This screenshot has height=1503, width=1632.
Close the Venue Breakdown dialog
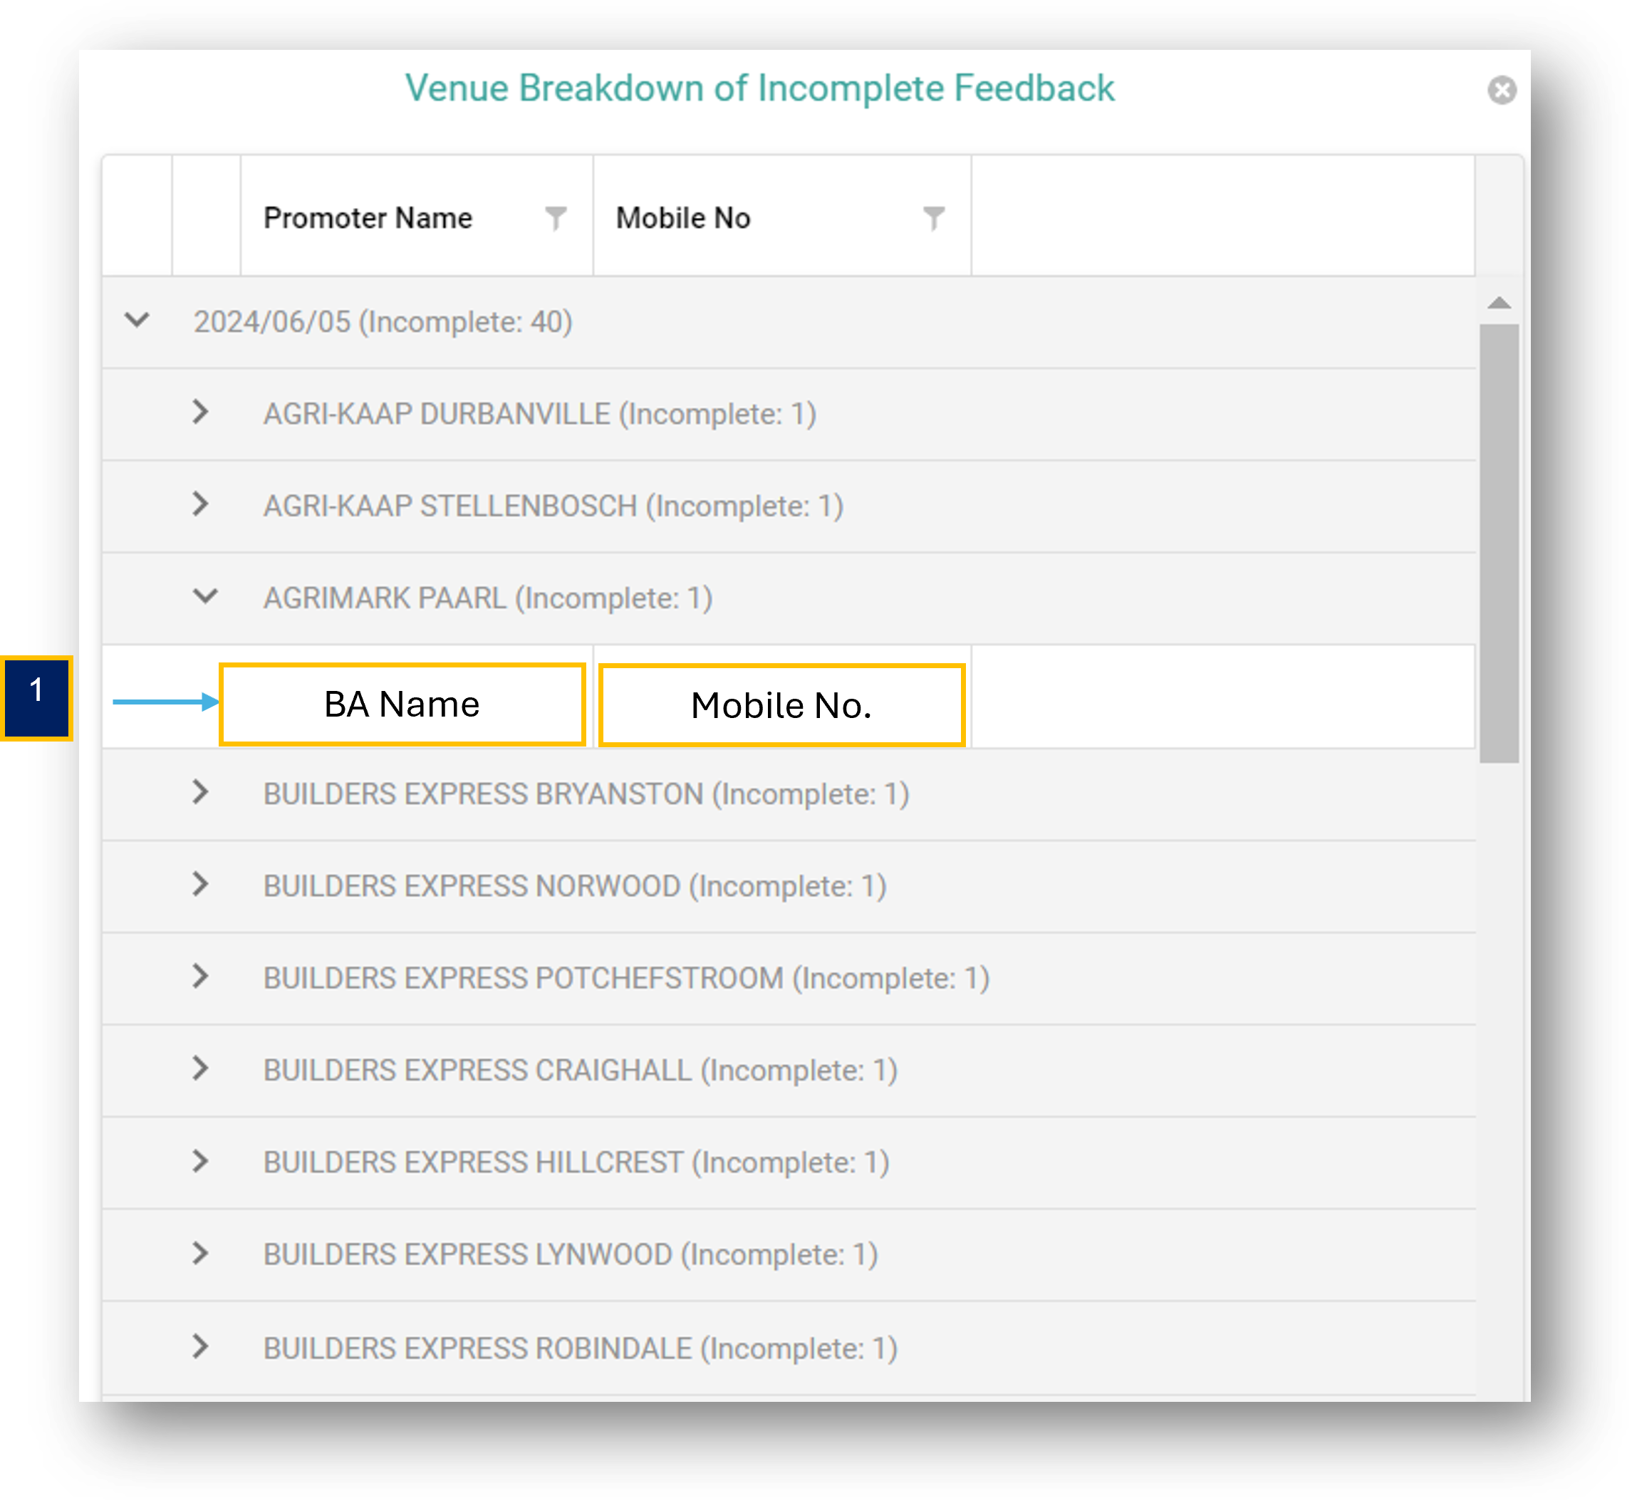tap(1501, 90)
